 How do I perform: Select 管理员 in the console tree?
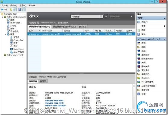tap(16, 37)
